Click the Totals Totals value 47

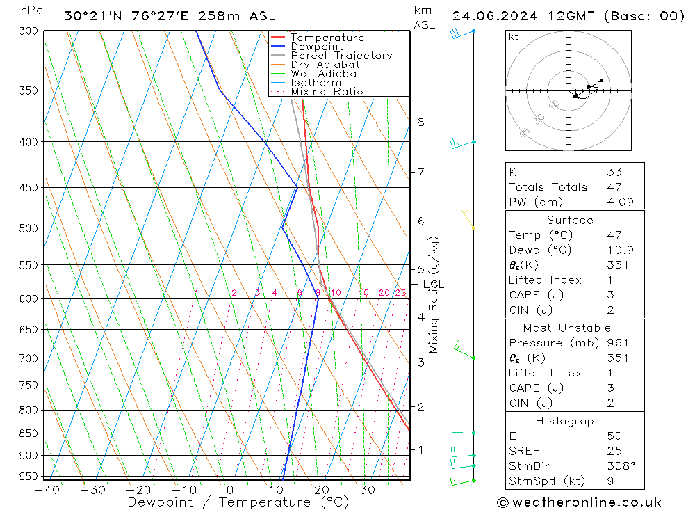tap(615, 187)
